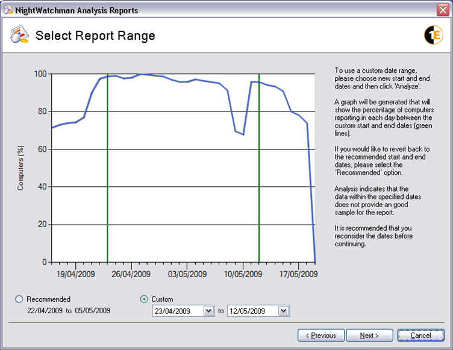Click the recommended range text 22/04/2009 to 05/05/2009
Viewport: 453px width, 350px height.
69,311
